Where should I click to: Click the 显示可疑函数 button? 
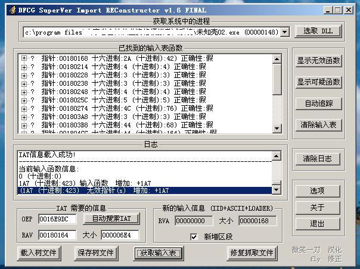tap(318, 82)
